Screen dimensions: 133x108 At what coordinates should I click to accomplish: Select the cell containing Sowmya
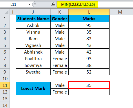(33, 65)
